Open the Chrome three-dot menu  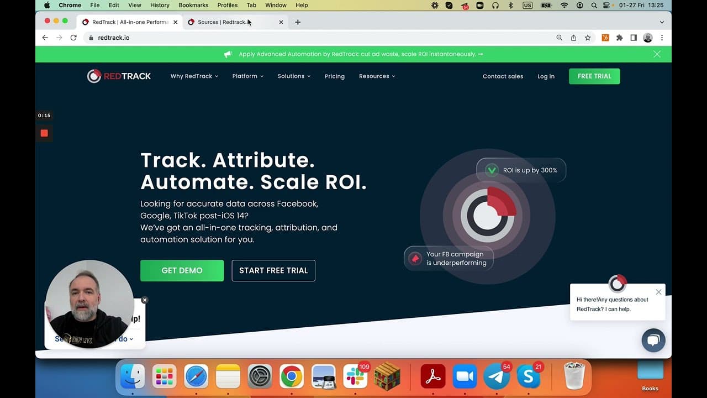point(662,38)
